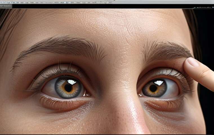Click the flag-shaped icon in the toolbar
Image resolution: width=214 pixels, height=135 pixels.
pos(101,3)
